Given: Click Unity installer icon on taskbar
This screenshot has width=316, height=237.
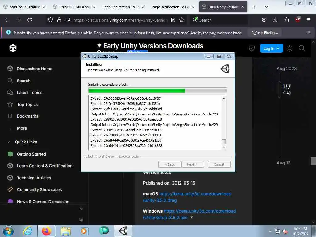Looking at the screenshot, I should 123,231.
